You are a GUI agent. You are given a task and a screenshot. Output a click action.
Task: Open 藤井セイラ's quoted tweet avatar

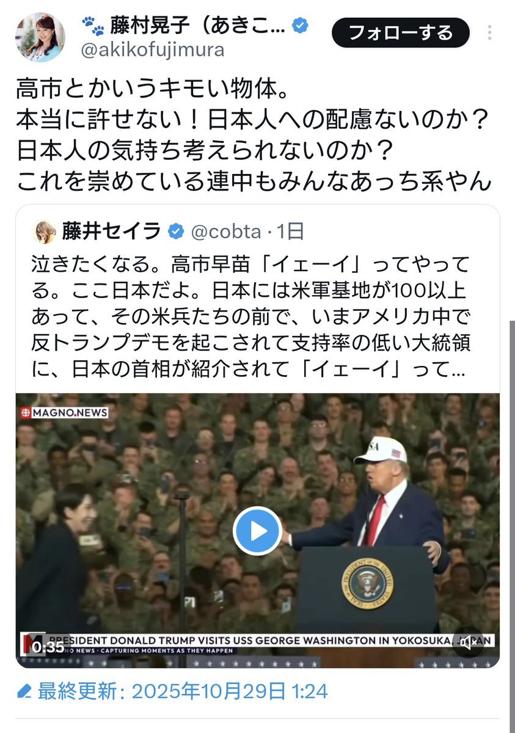[45, 232]
